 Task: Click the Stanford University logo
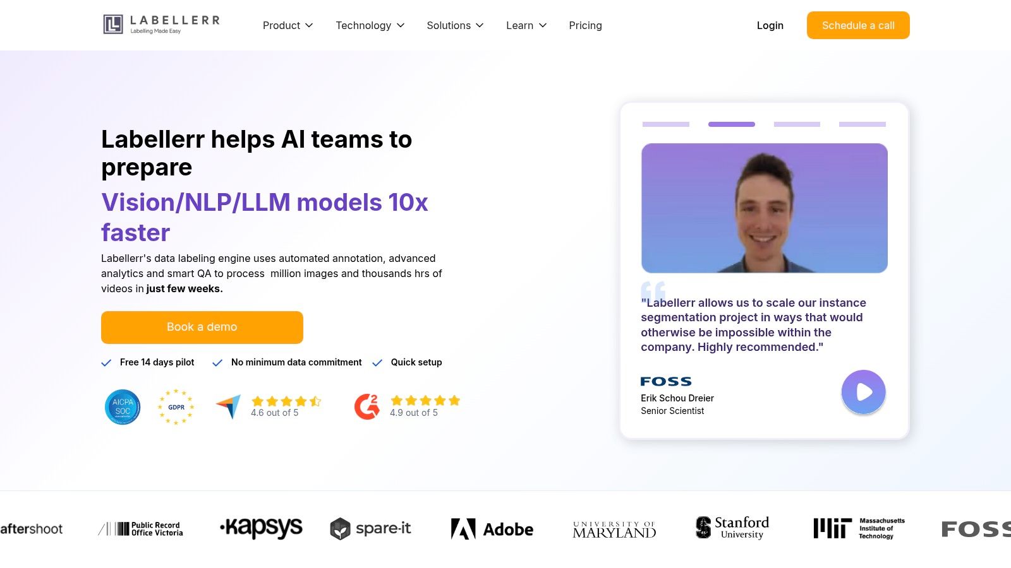(732, 528)
